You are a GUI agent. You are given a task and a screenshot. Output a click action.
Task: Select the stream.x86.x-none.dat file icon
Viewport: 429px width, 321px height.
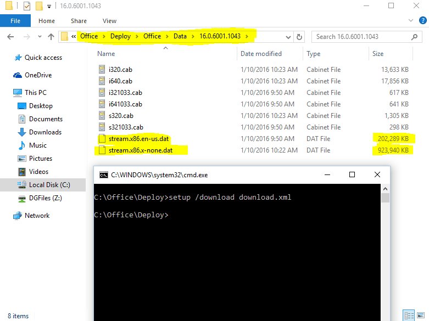point(102,150)
